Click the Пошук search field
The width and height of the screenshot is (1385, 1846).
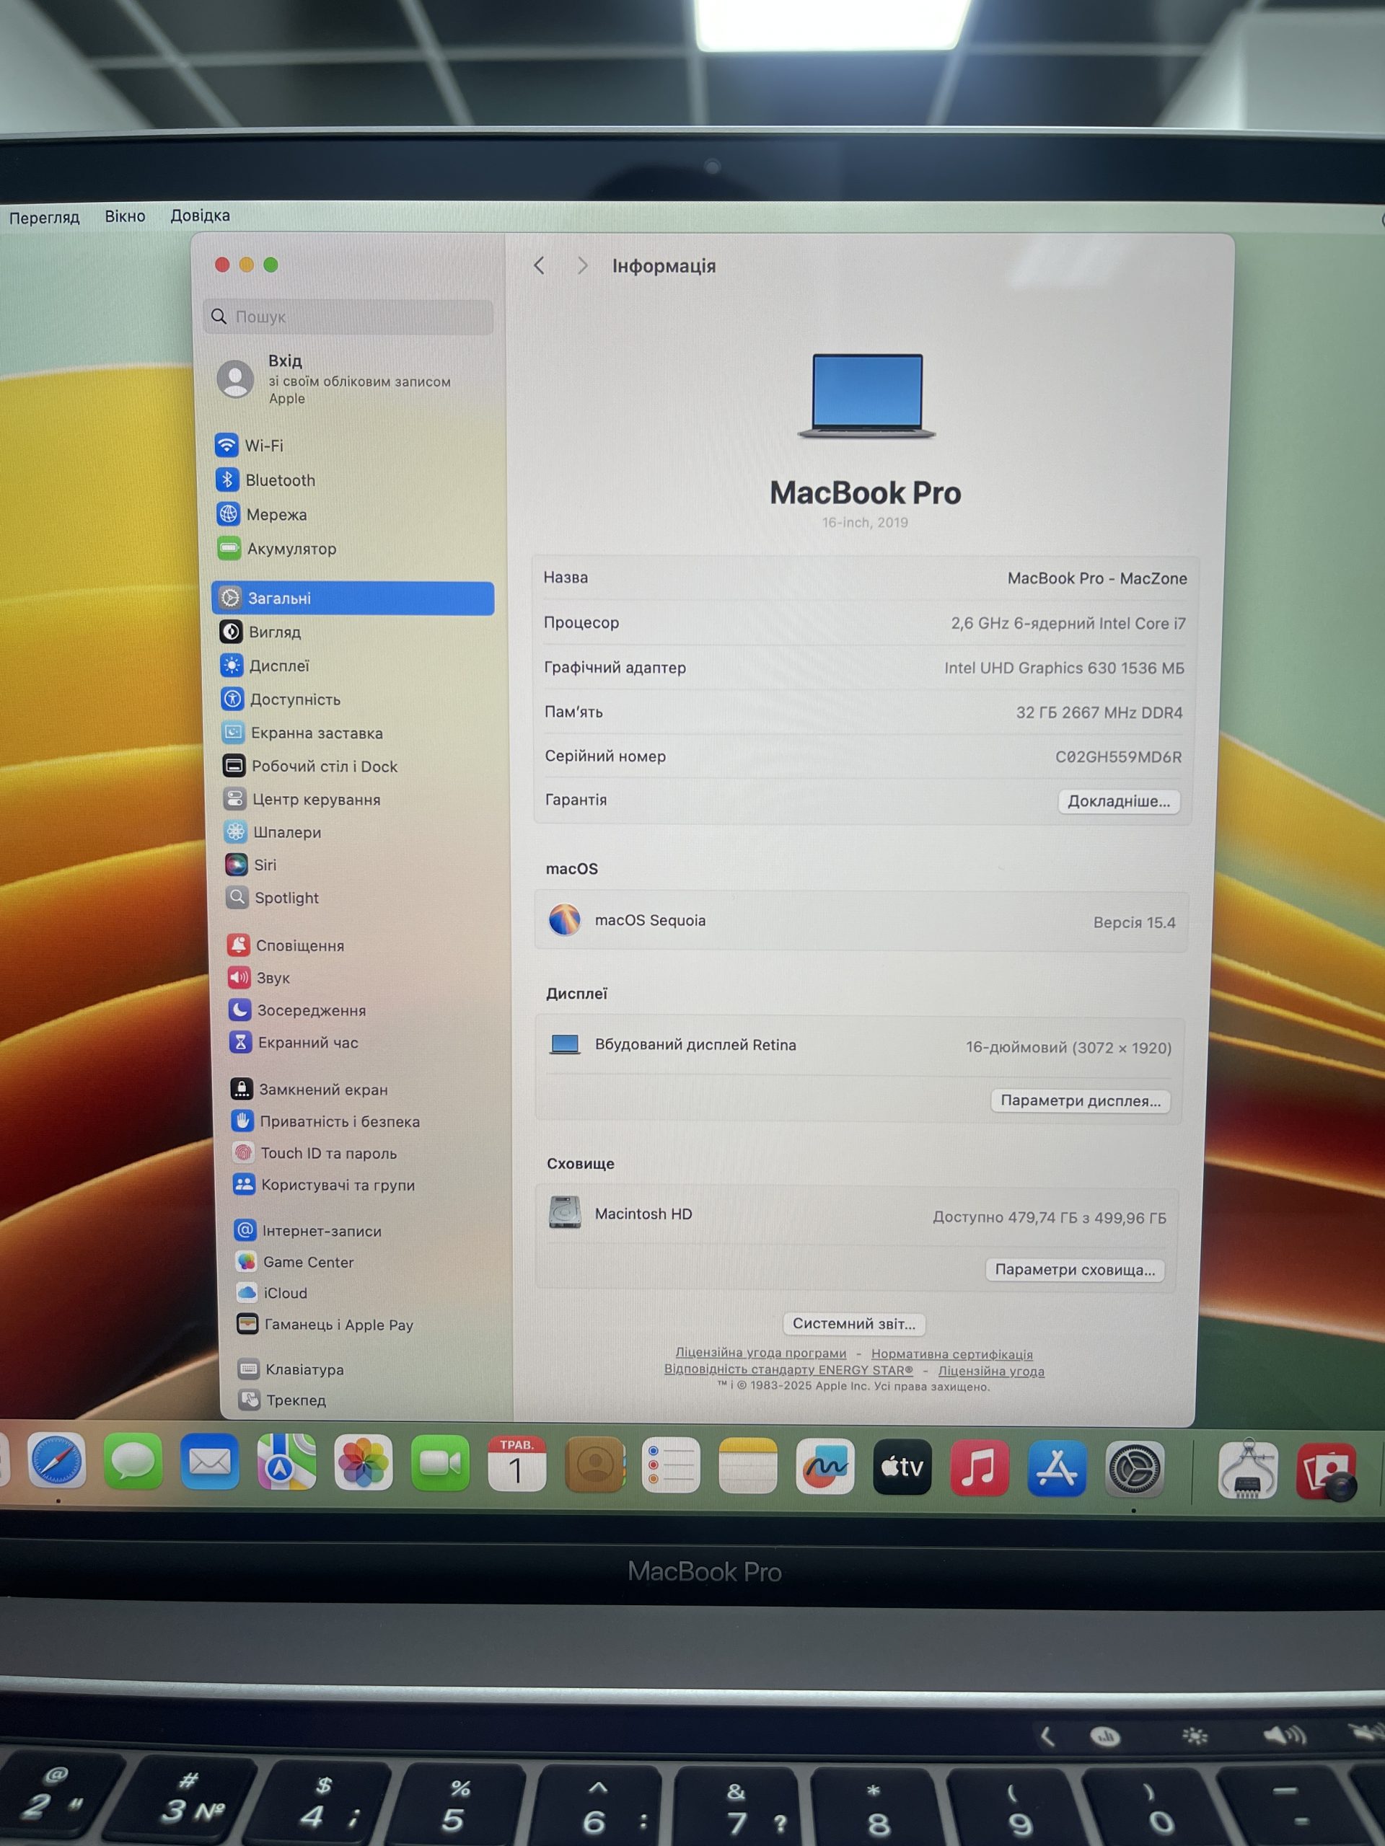pyautogui.click(x=348, y=317)
